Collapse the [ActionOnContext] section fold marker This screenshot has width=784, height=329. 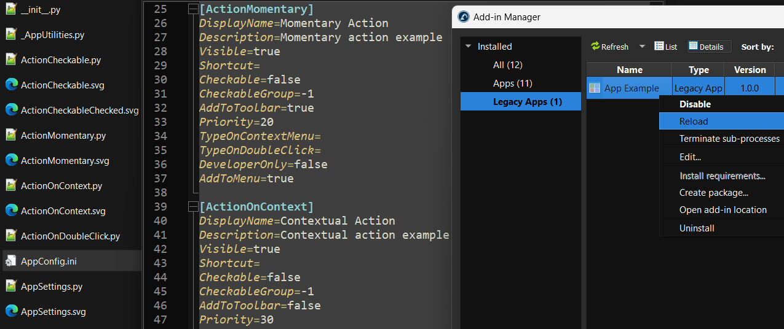click(x=192, y=207)
